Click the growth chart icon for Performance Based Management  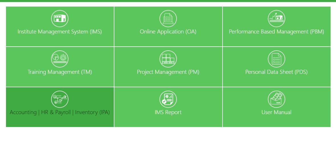click(x=276, y=19)
